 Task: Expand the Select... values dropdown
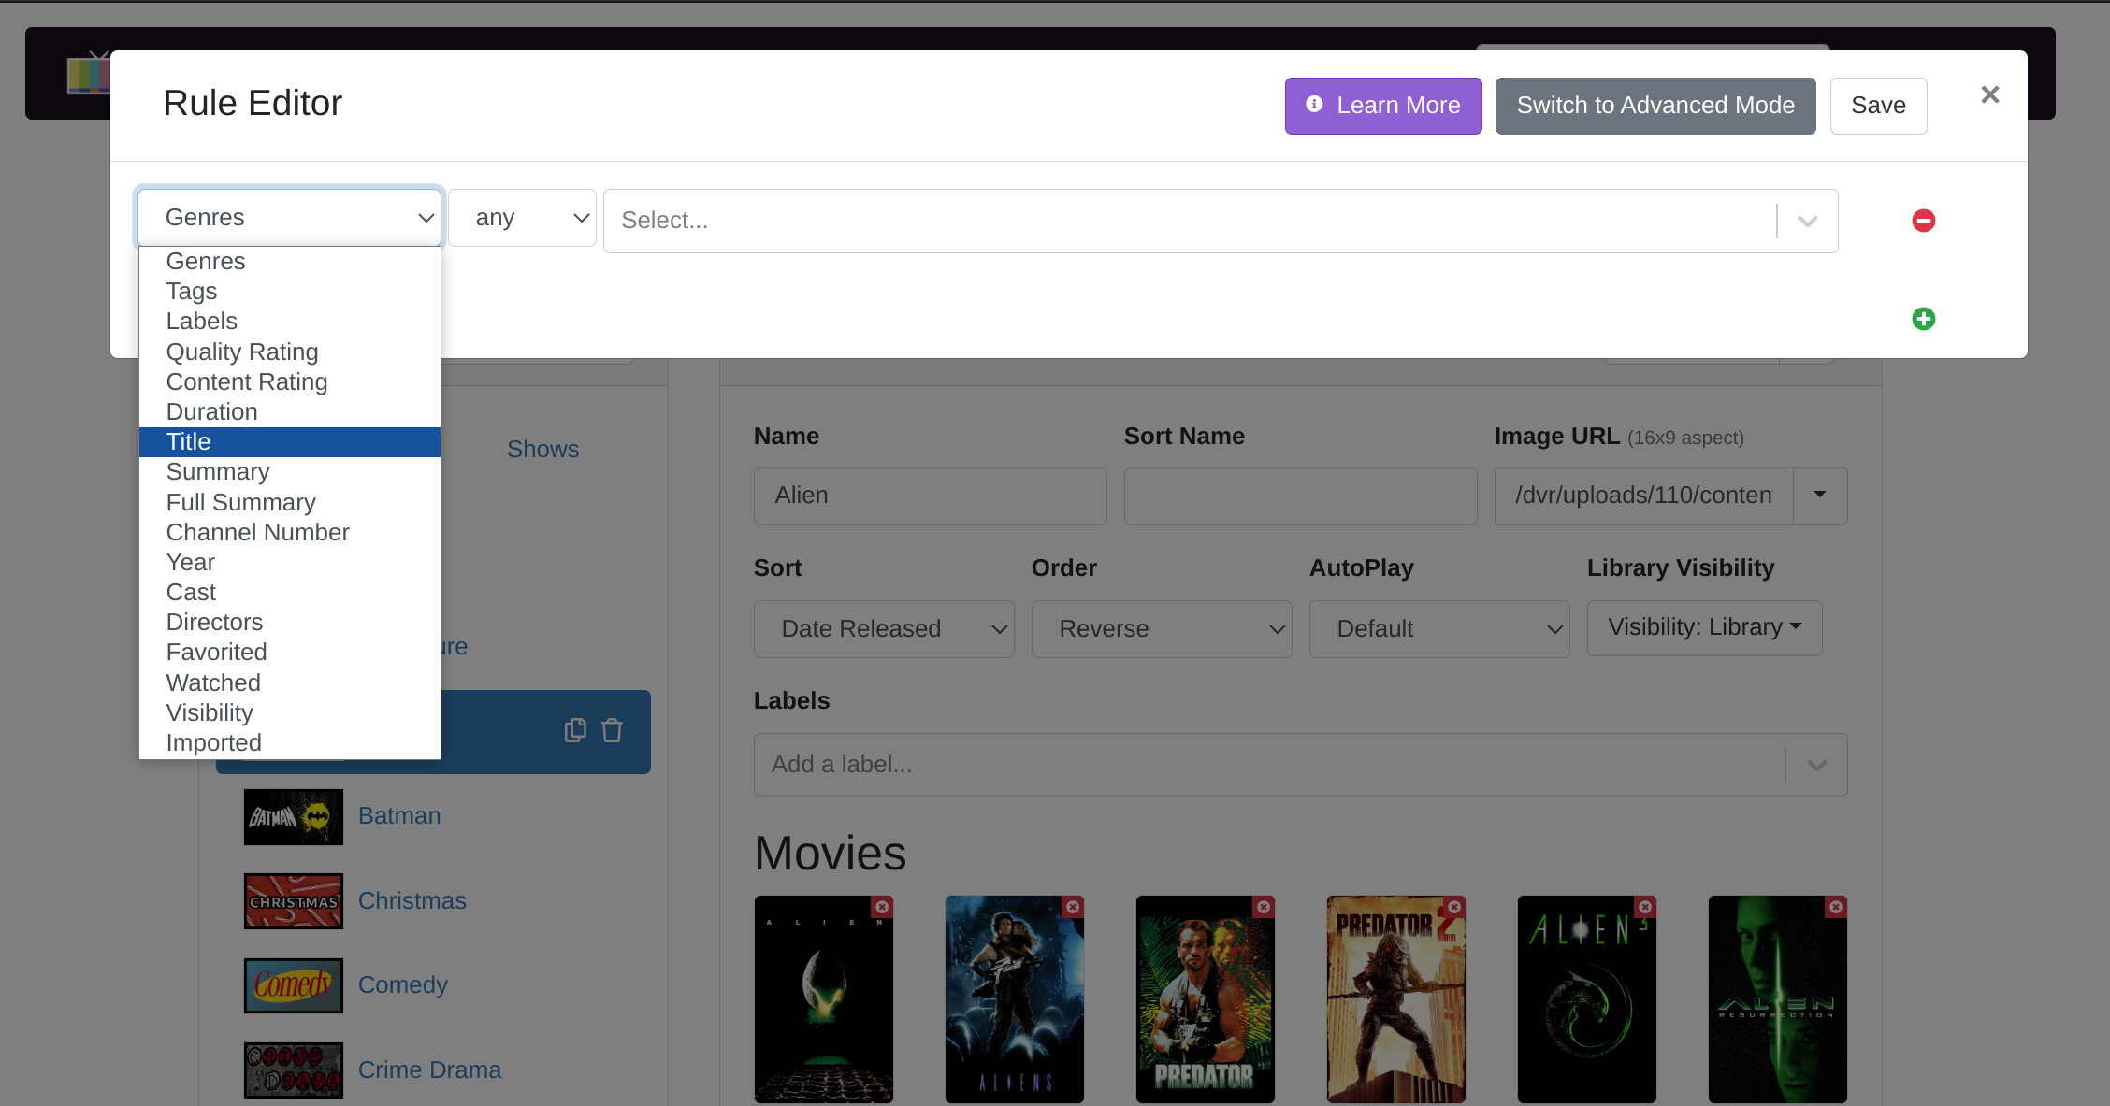(x=1807, y=222)
